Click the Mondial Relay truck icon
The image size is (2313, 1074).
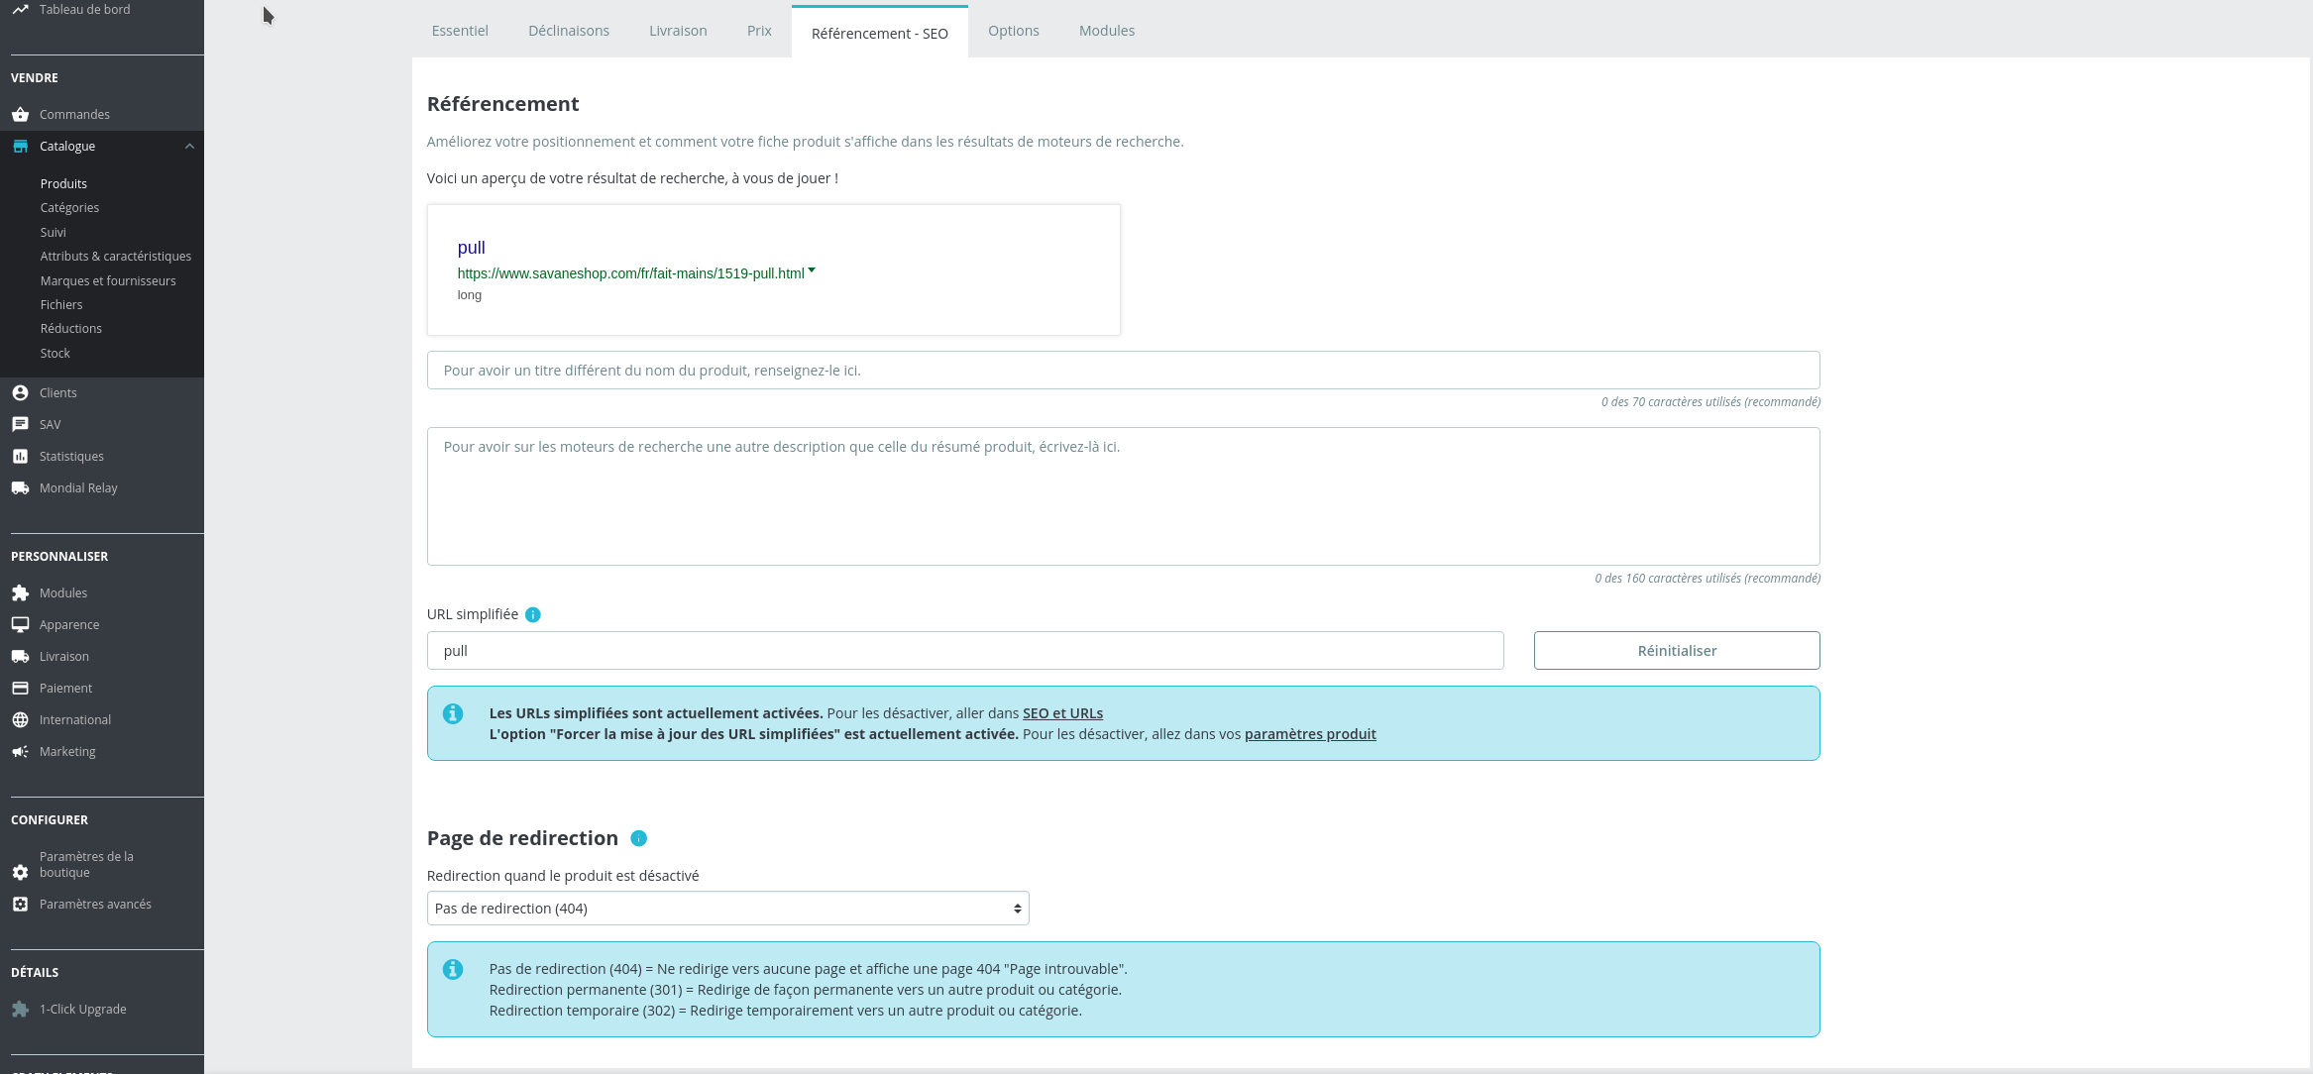(x=20, y=488)
